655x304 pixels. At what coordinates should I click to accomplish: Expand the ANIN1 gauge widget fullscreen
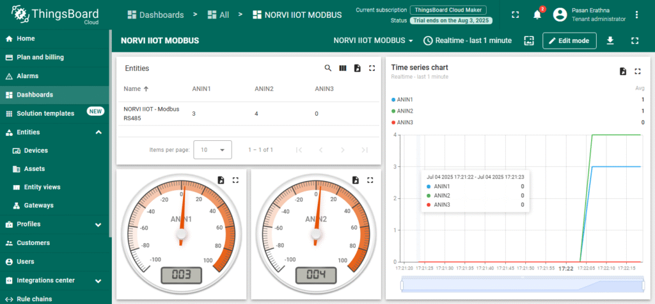click(x=235, y=180)
